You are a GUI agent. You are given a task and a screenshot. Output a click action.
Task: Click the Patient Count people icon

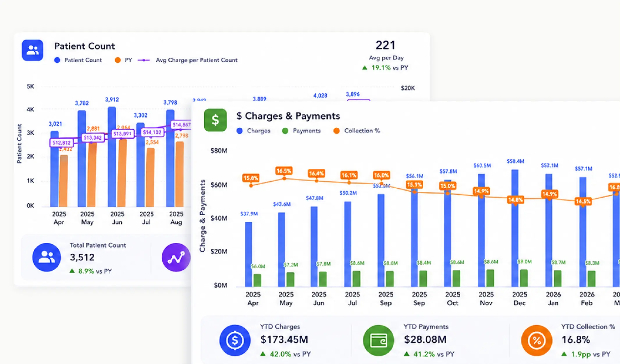pyautogui.click(x=32, y=50)
